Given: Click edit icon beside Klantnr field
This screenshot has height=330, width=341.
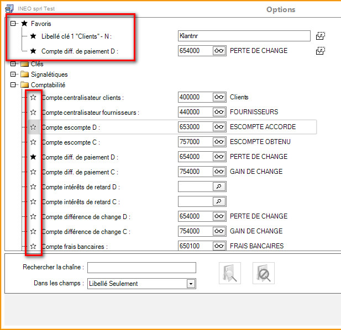Looking at the screenshot, I should click(x=320, y=36).
